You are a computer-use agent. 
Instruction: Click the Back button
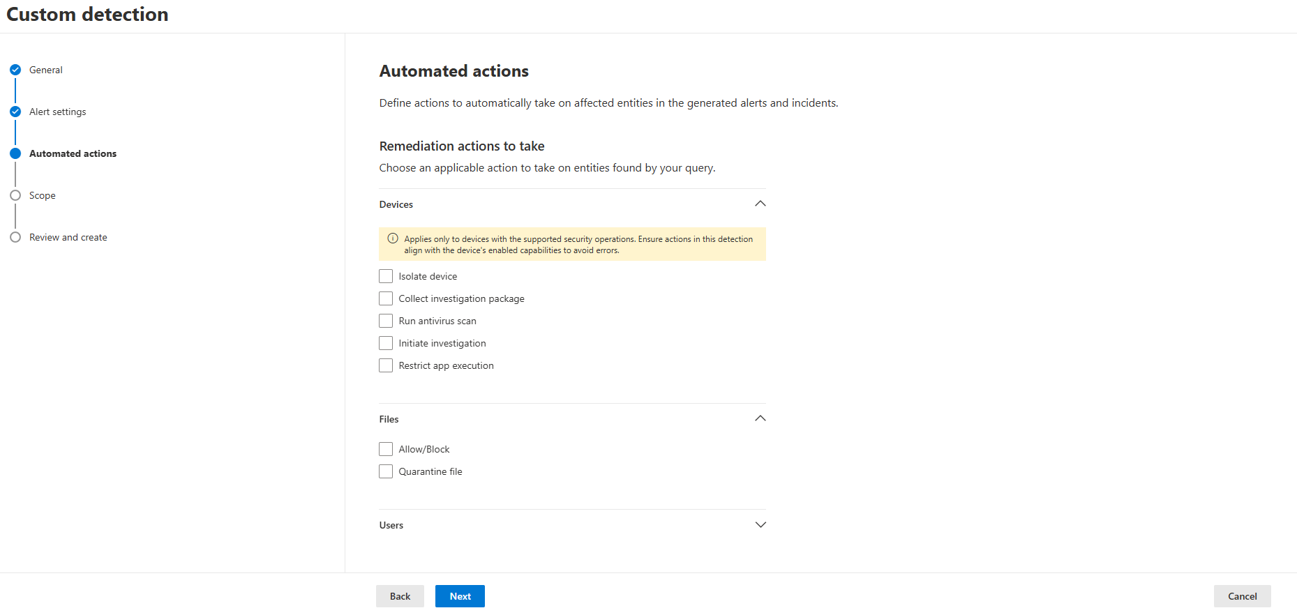400,596
